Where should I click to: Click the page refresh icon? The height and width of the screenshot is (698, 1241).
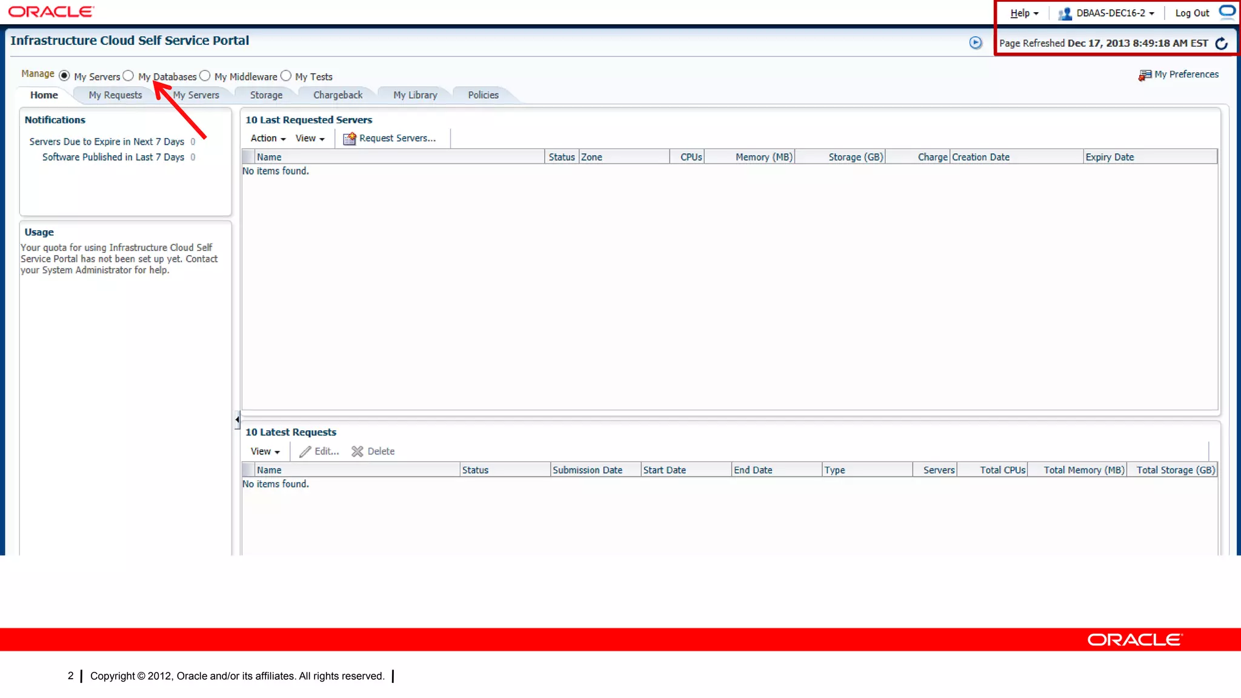point(1222,43)
